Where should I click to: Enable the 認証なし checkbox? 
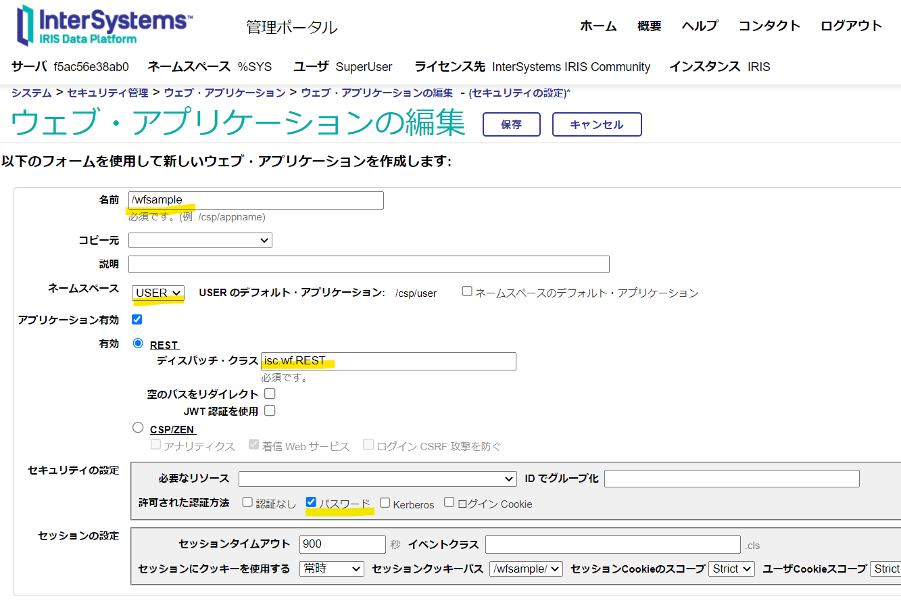[247, 502]
